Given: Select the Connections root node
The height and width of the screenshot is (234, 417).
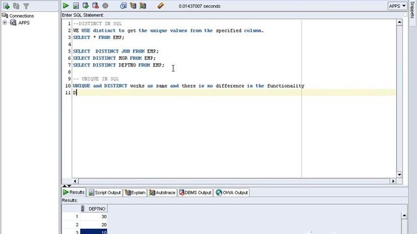Looking at the screenshot, I should point(22,16).
